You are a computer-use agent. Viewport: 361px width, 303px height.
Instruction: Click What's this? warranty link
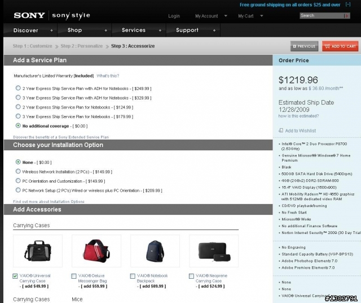click(x=108, y=76)
